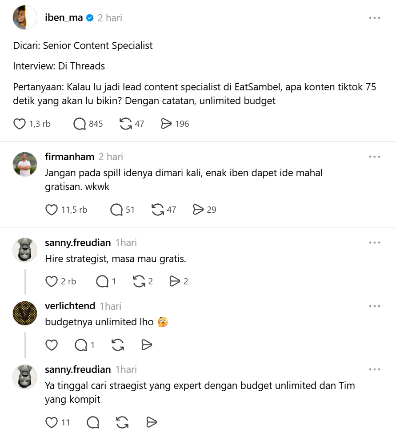Open iben_ma's profile avatar
Image resolution: width=396 pixels, height=437 pixels.
click(25, 17)
